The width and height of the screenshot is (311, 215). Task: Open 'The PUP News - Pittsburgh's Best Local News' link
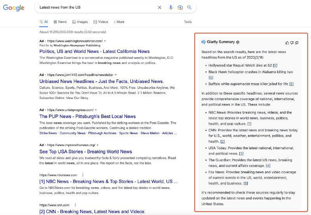click(87, 116)
